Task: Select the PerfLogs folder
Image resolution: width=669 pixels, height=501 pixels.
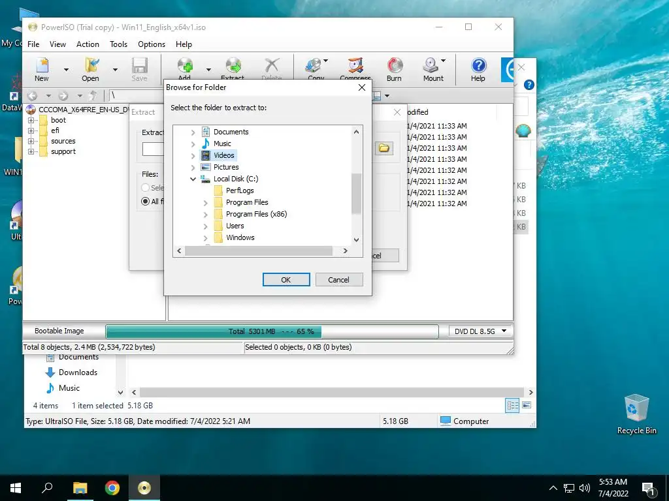Action: point(240,190)
